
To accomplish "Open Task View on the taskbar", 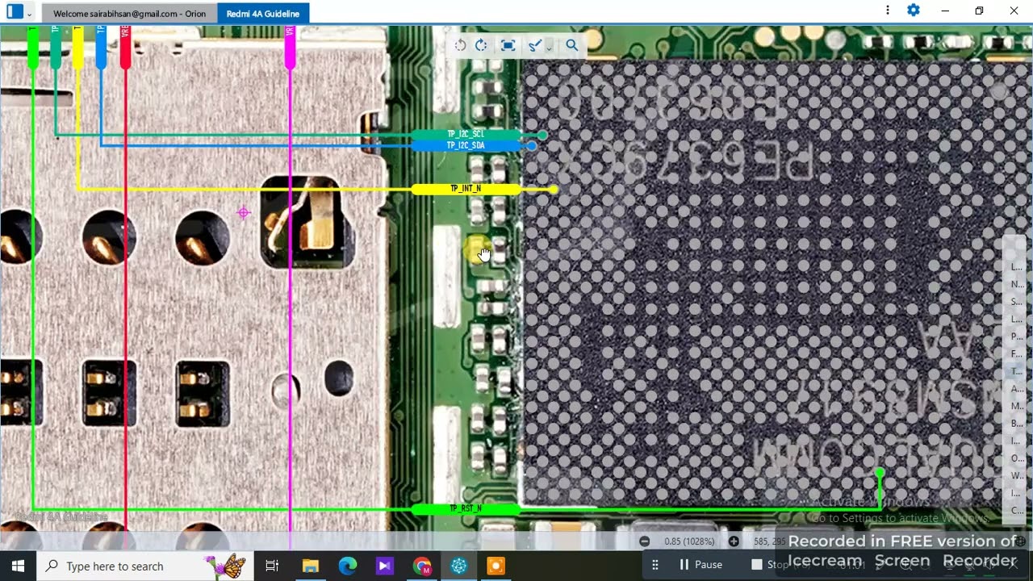I will pos(272,566).
